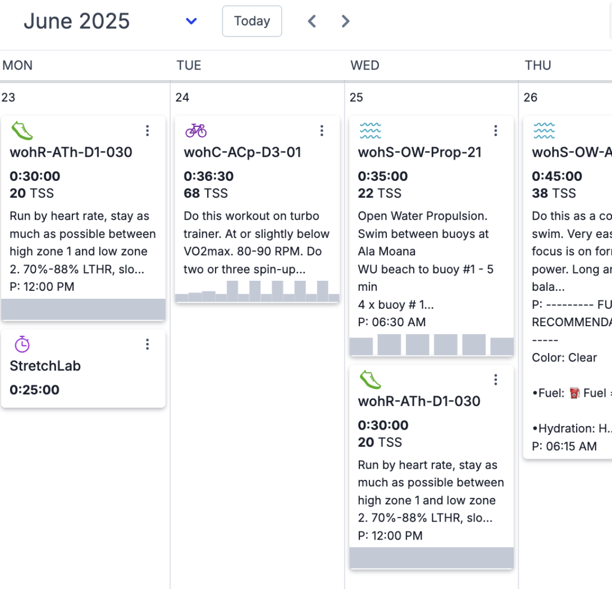Expand the June 2025 month dropdown
612x589 pixels.
pos(191,21)
